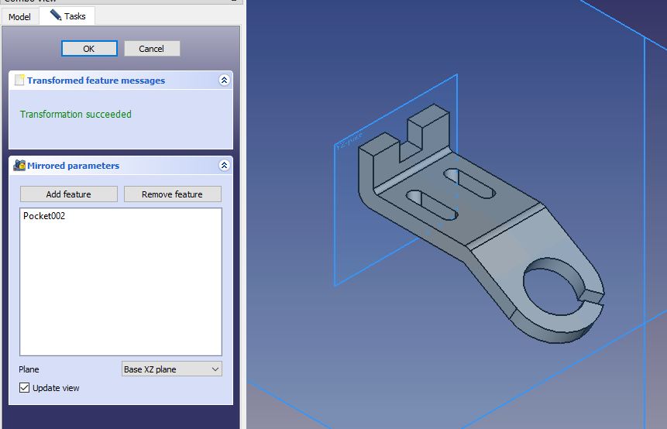Click the Add feature button

coord(68,194)
